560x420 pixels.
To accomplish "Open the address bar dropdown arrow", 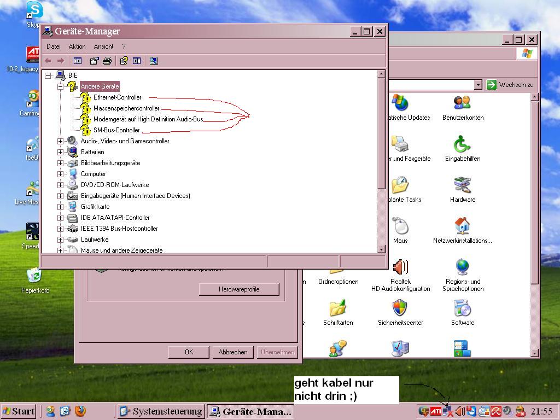I will tap(477, 85).
